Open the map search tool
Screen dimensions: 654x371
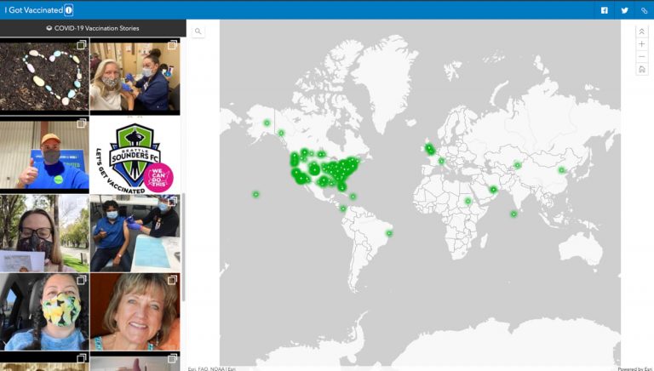(x=198, y=31)
